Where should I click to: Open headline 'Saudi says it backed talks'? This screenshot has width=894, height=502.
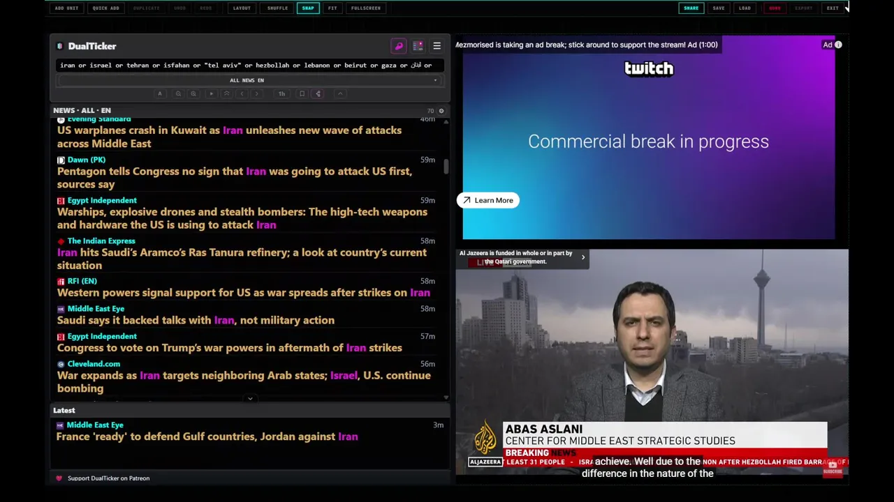pos(196,320)
